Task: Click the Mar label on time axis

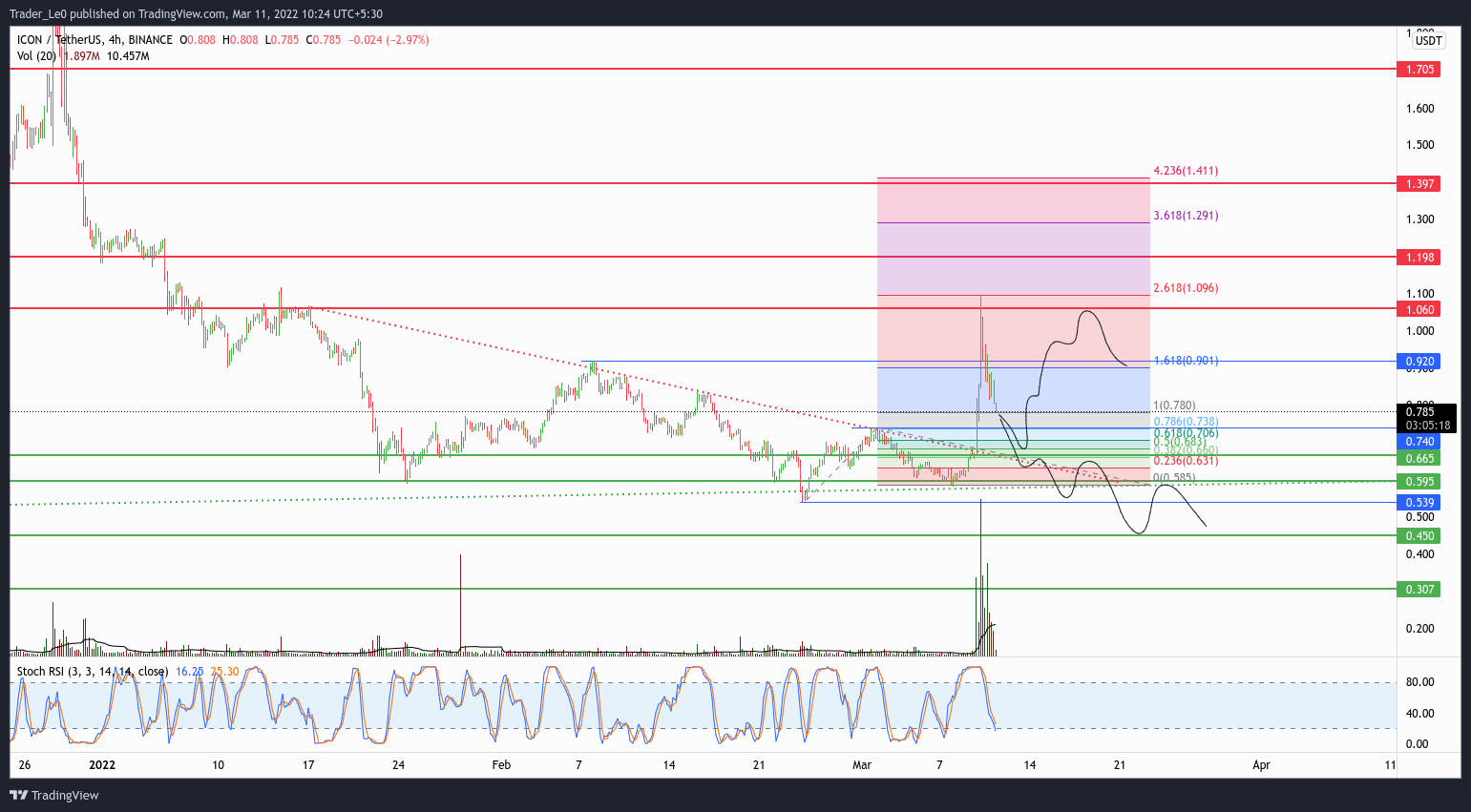Action: [862, 765]
